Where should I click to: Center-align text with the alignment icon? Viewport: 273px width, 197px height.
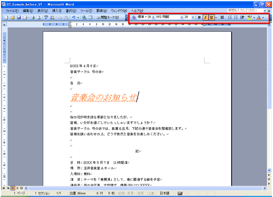[222, 17]
